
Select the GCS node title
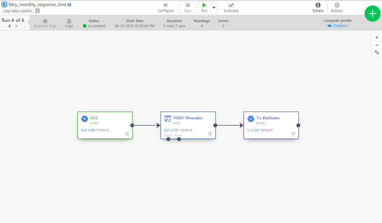click(x=94, y=118)
